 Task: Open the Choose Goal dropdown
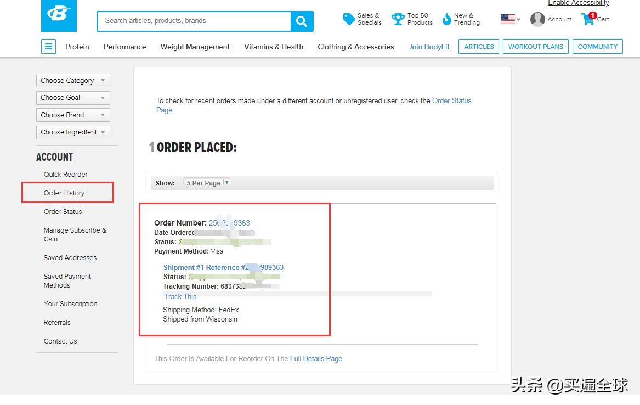tap(73, 98)
